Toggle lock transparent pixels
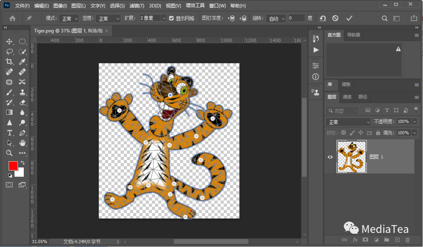This screenshot has height=247, width=423. tap(343, 133)
